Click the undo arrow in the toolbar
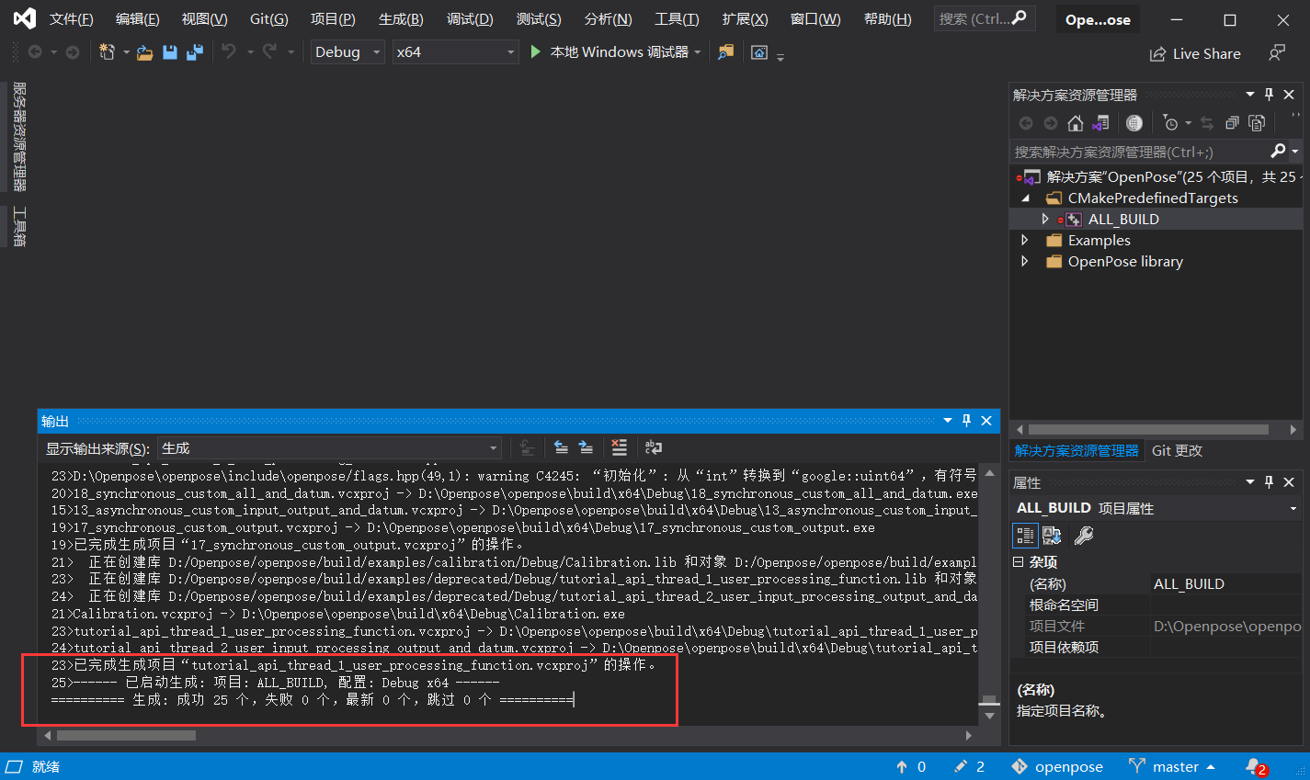The width and height of the screenshot is (1310, 780). tap(229, 52)
